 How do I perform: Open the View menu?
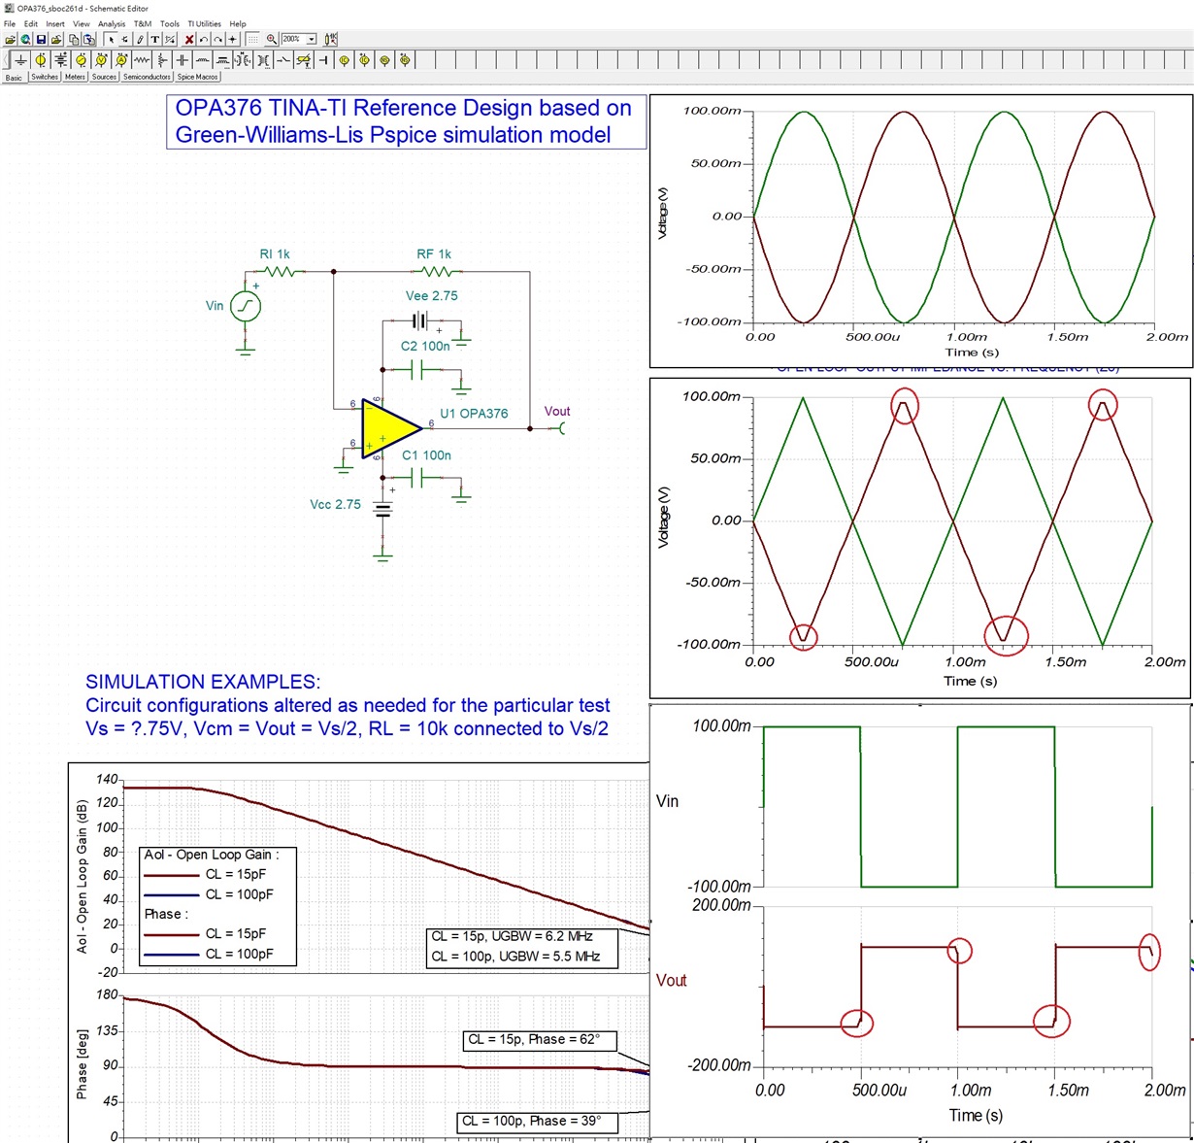[x=82, y=23]
